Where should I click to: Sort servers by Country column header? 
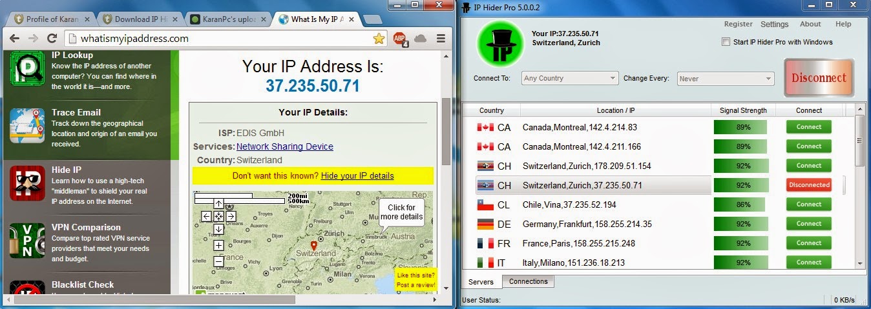(492, 110)
